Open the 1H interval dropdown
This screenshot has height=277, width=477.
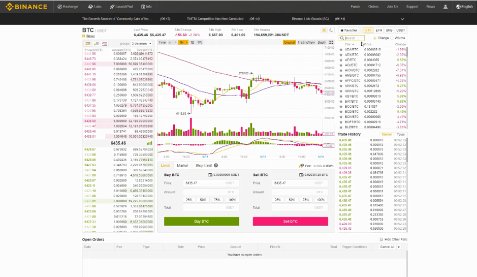click(183, 42)
